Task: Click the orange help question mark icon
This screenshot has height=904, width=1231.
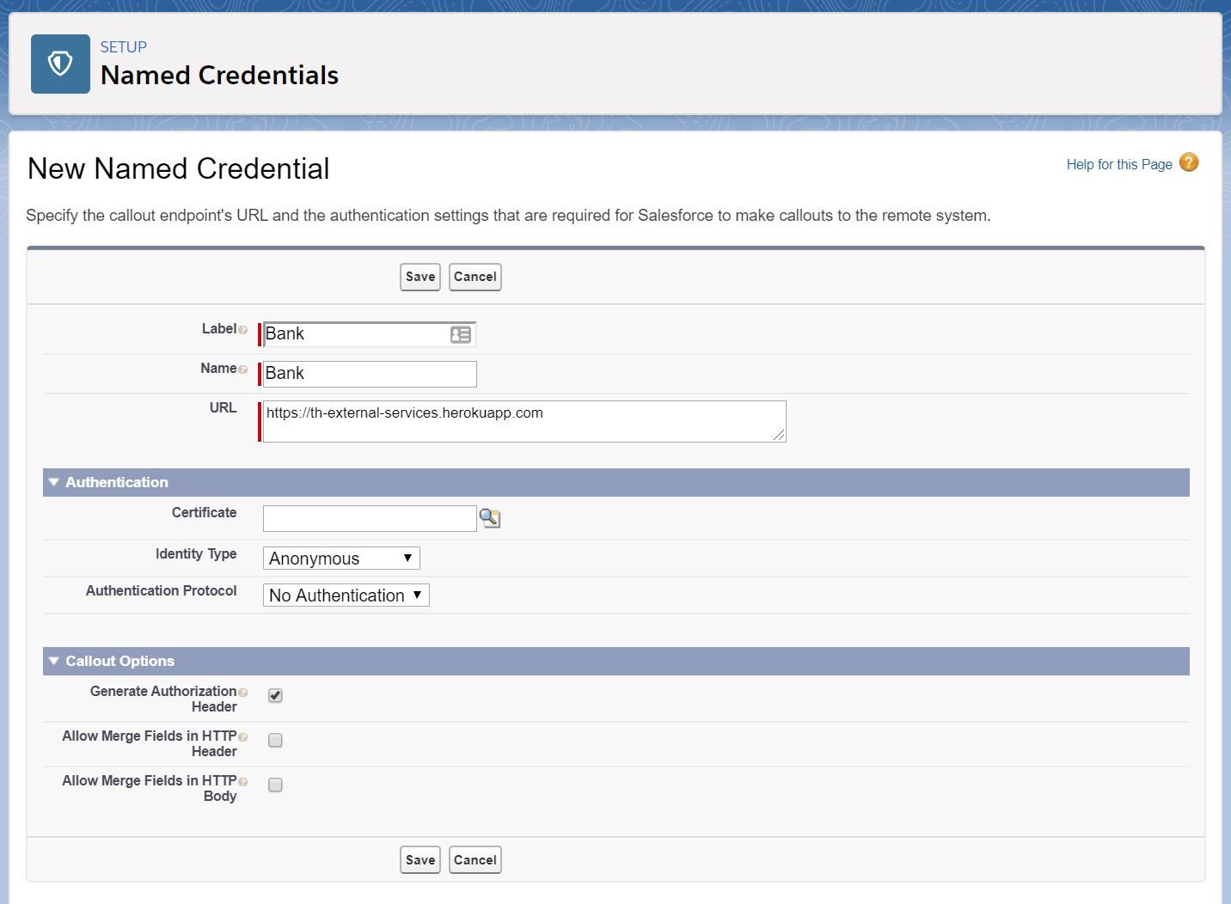Action: point(1189,162)
